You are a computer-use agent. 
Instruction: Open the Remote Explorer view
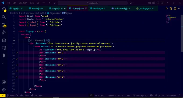4,48
